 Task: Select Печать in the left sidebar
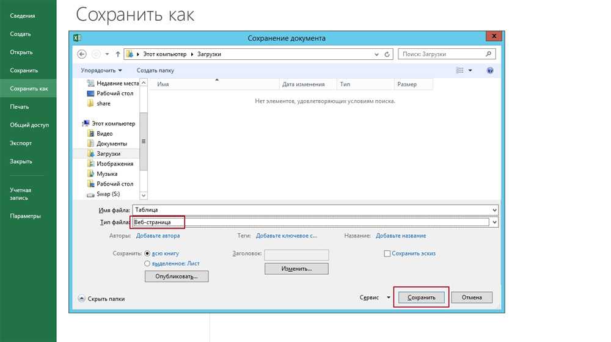[20, 107]
